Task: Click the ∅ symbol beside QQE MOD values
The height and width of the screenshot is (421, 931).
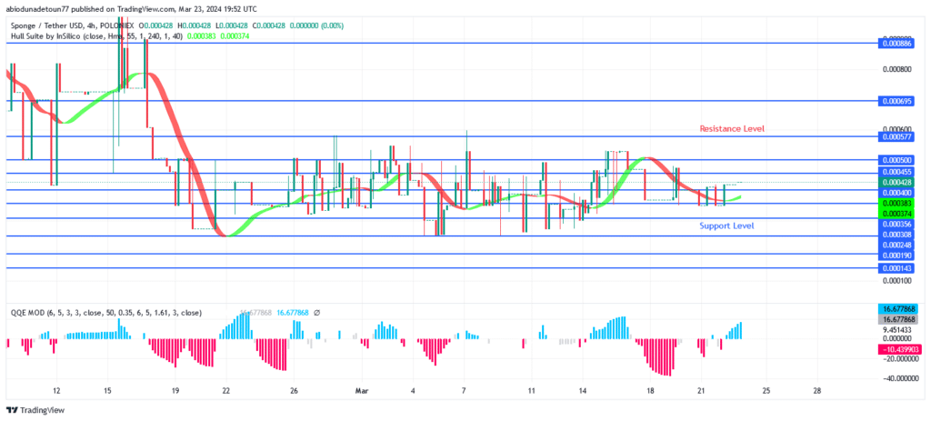Action: (317, 312)
